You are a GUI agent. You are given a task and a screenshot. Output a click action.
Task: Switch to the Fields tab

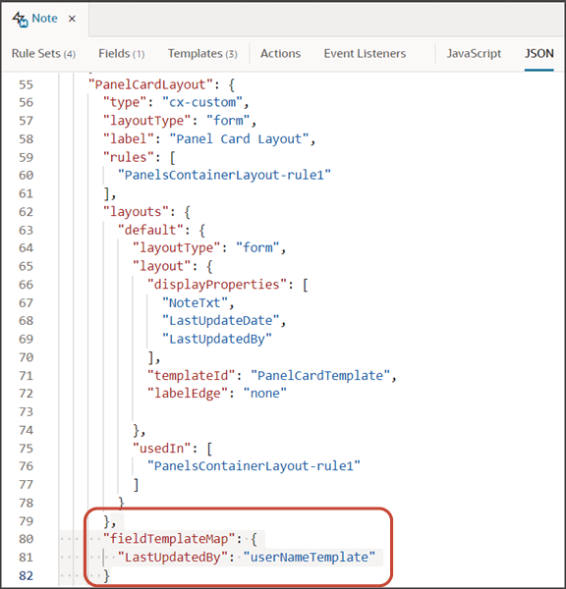tap(122, 54)
